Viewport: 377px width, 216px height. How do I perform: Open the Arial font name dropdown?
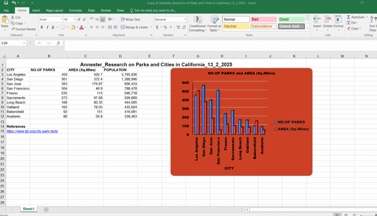click(x=61, y=20)
